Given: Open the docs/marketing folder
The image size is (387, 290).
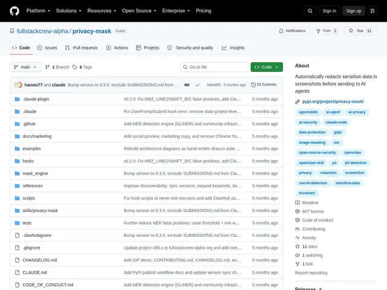Looking at the screenshot, I should tap(37, 136).
